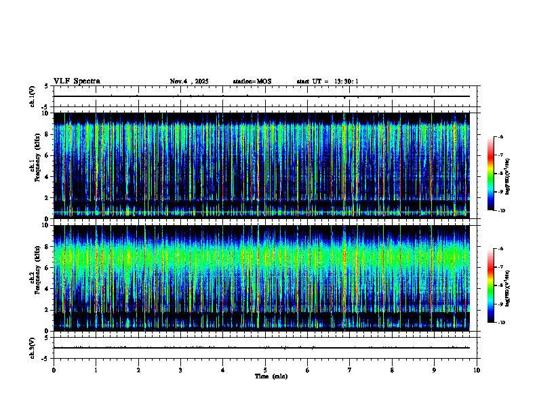Screen dimensions: 537x415
Task: Click time axis tick label "9"
Action: pyautogui.click(x=434, y=370)
